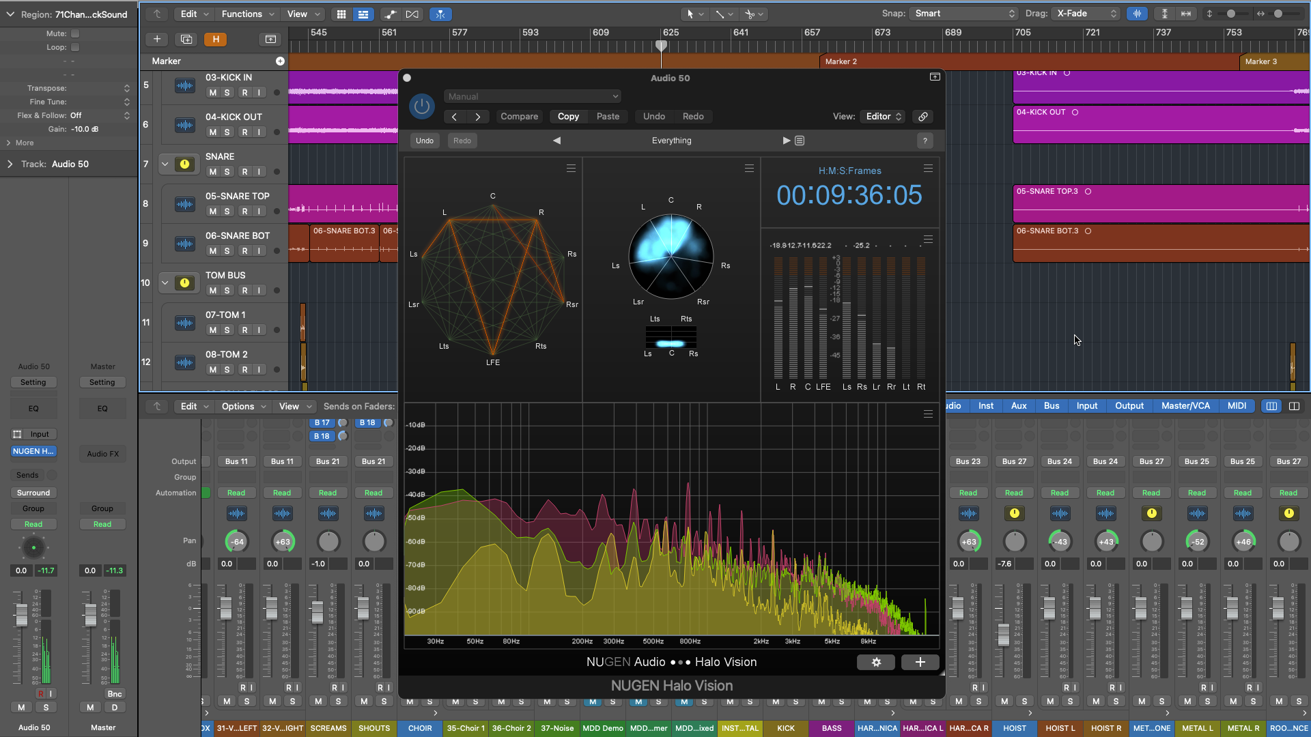This screenshot has width=1311, height=737.
Task: Toggle the plugin power bypass button
Action: point(421,106)
